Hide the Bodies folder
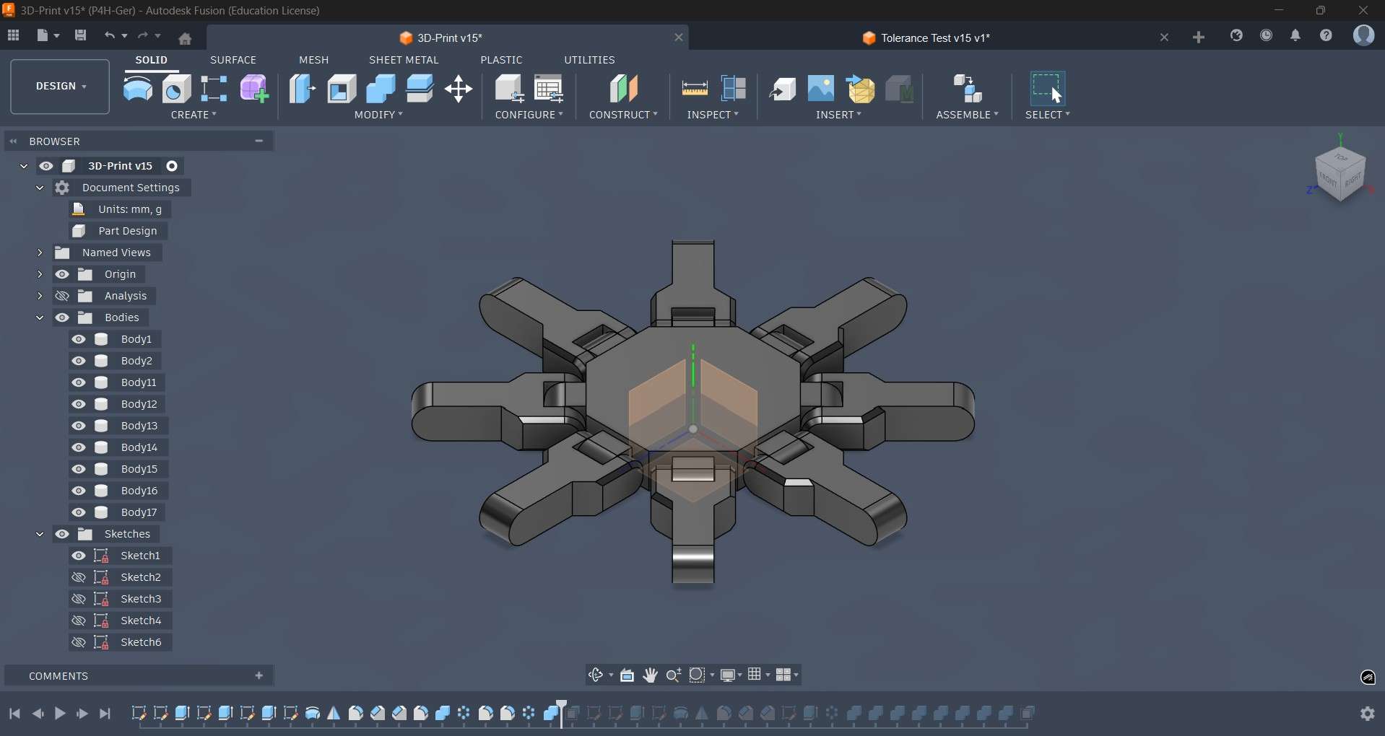This screenshot has width=1385, height=736. 63,317
